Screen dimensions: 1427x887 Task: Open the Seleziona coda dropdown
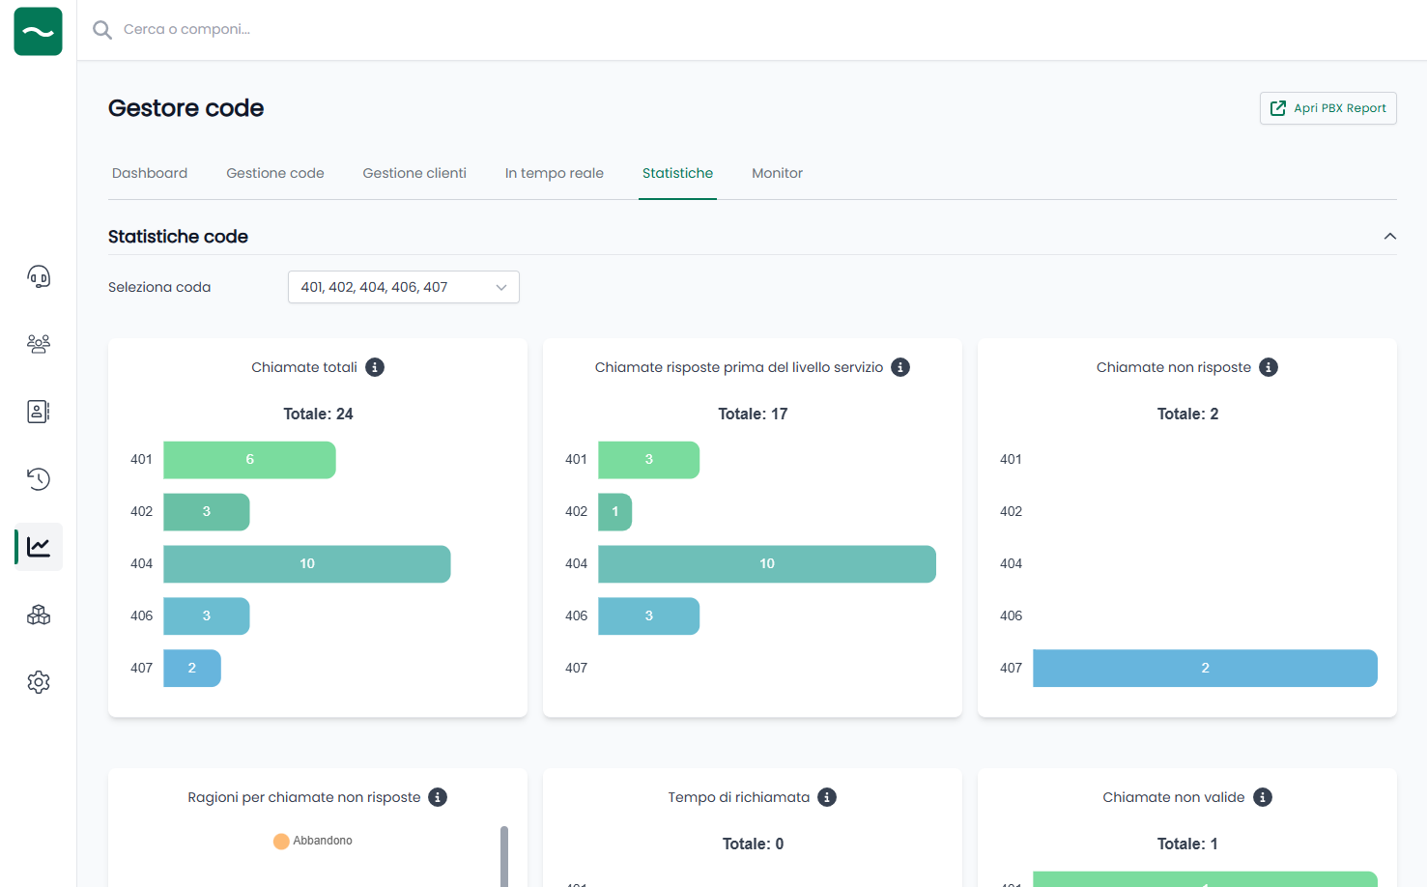[403, 287]
